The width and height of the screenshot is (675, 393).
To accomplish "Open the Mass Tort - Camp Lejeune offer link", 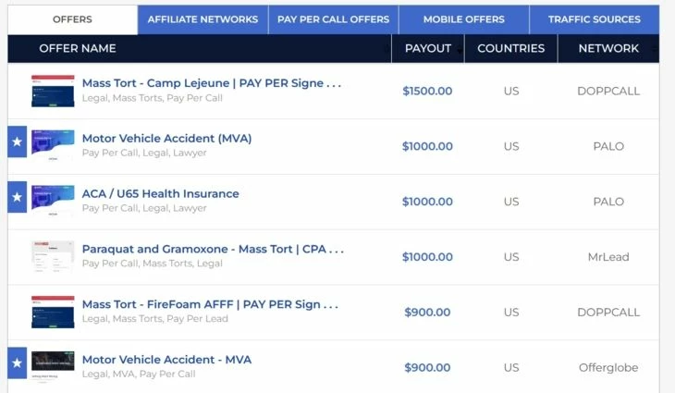I will (212, 83).
